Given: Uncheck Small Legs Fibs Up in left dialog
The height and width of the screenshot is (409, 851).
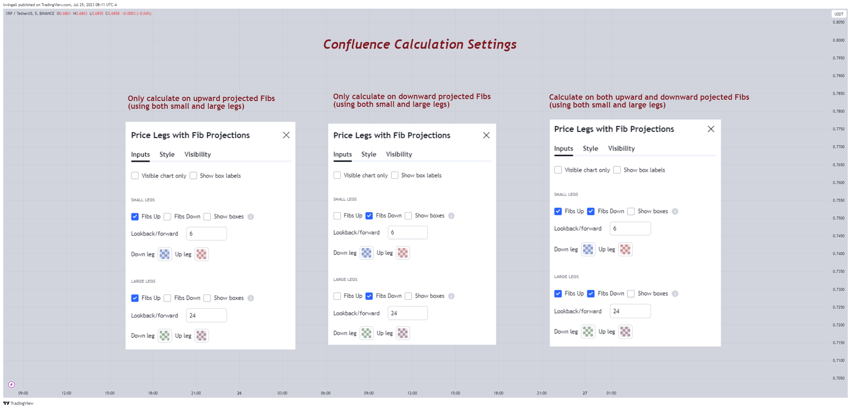Looking at the screenshot, I should [x=135, y=217].
